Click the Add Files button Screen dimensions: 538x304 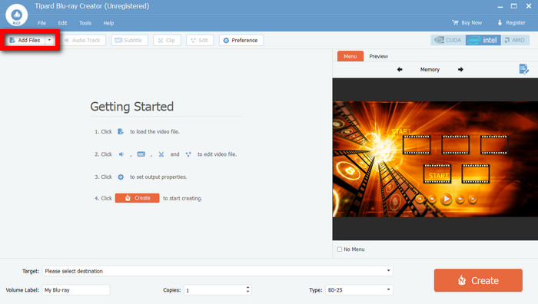coord(25,40)
